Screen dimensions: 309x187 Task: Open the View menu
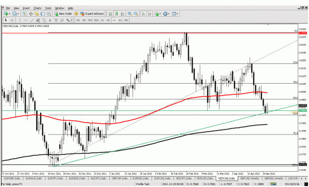[16, 8]
